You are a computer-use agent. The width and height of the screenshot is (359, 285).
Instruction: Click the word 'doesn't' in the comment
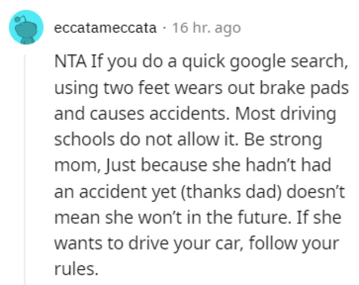[x=315, y=191]
